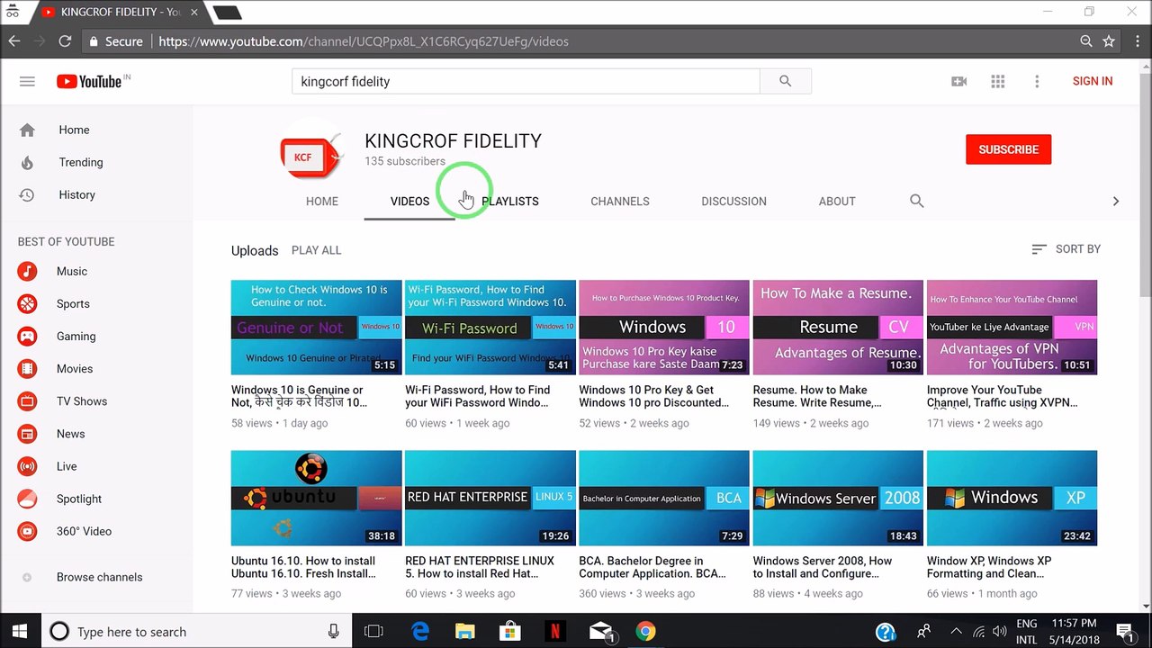Open the BCA Bachelor video thumbnail
The width and height of the screenshot is (1152, 648).
click(663, 498)
